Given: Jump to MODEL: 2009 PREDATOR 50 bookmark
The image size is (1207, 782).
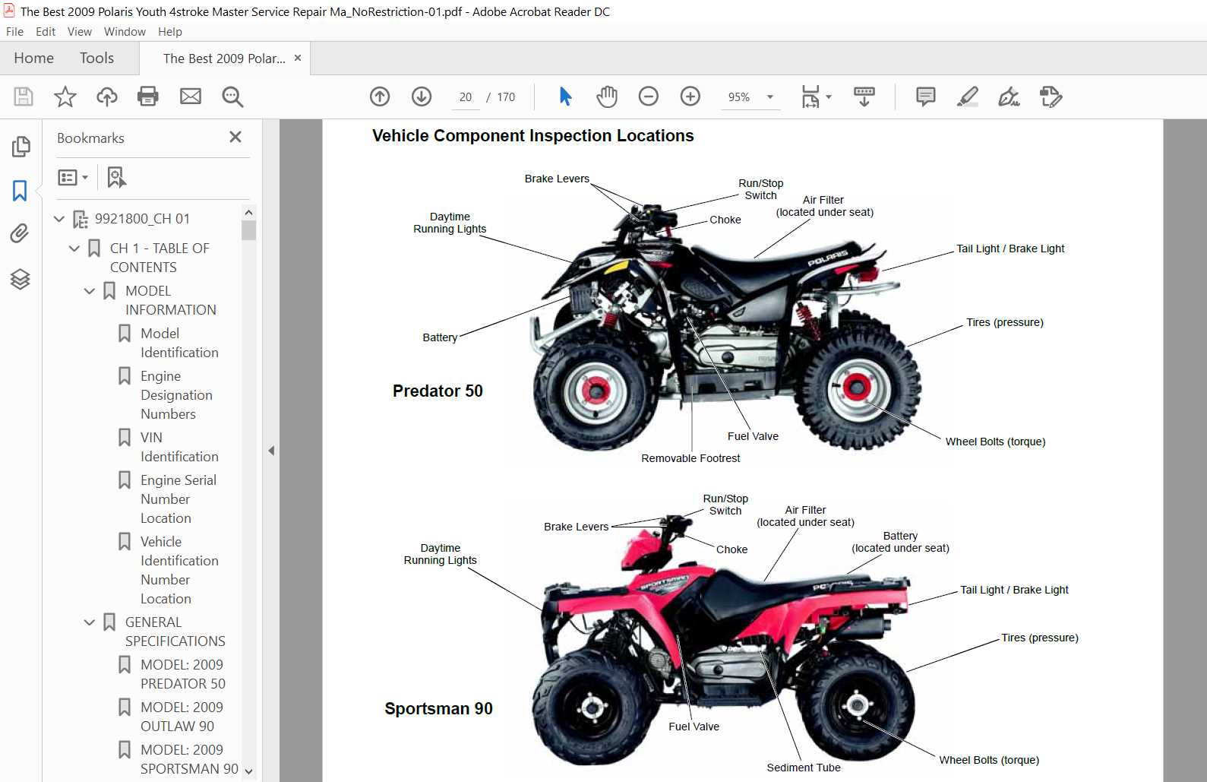Looking at the screenshot, I should 183,674.
